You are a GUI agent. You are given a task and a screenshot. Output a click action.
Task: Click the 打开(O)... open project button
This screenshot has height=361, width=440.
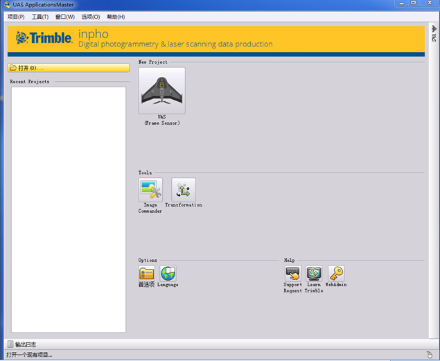(x=69, y=68)
